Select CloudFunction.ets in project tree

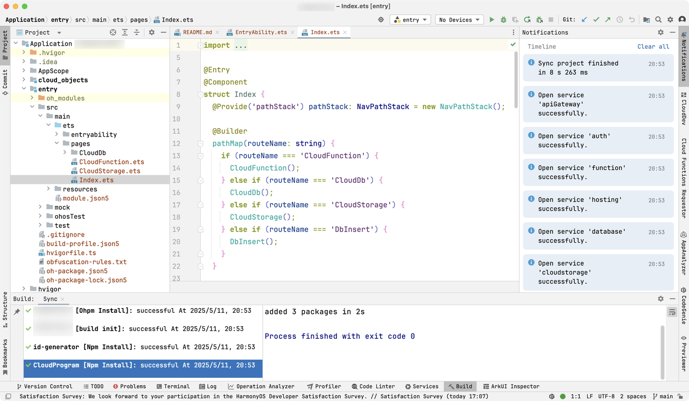[111, 162]
